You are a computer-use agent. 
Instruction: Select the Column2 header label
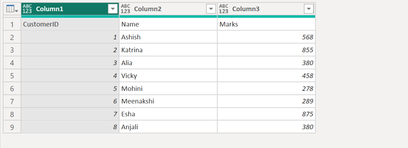pyautogui.click(x=148, y=9)
